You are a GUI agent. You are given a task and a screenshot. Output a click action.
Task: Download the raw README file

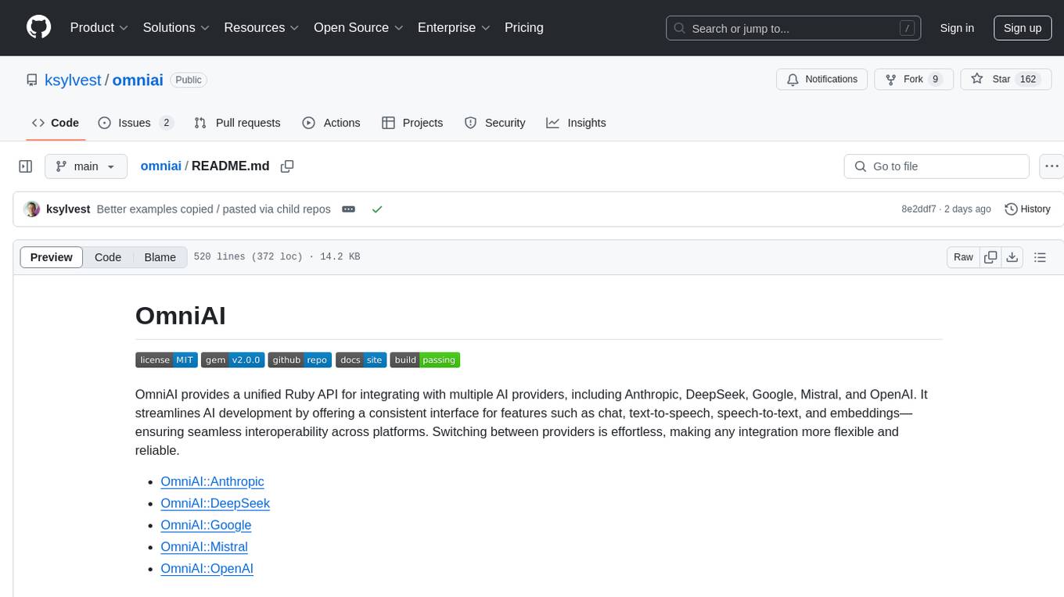(1012, 257)
